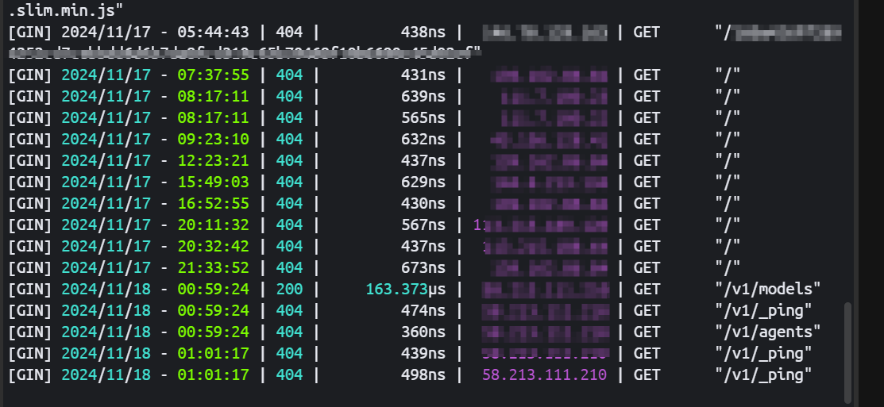This screenshot has height=407, width=884.
Task: Click the "/v1/models" request path
Action: 768,290
